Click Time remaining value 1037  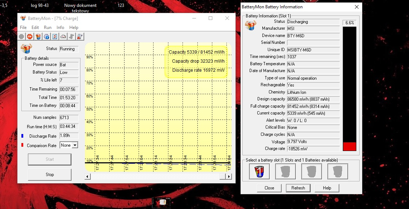(313, 57)
